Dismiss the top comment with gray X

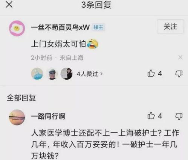pos(180,57)
